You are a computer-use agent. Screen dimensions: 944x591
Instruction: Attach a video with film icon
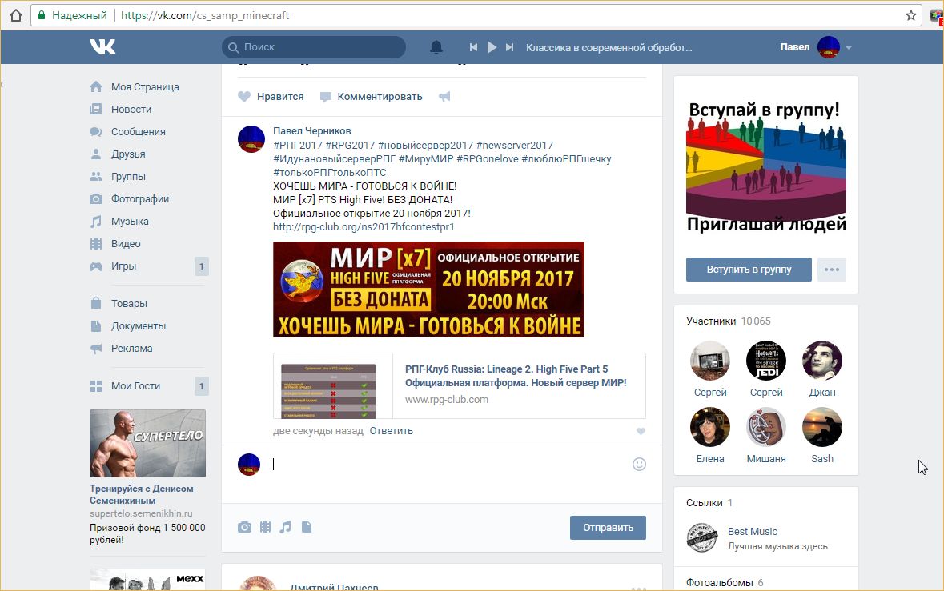coord(266,527)
